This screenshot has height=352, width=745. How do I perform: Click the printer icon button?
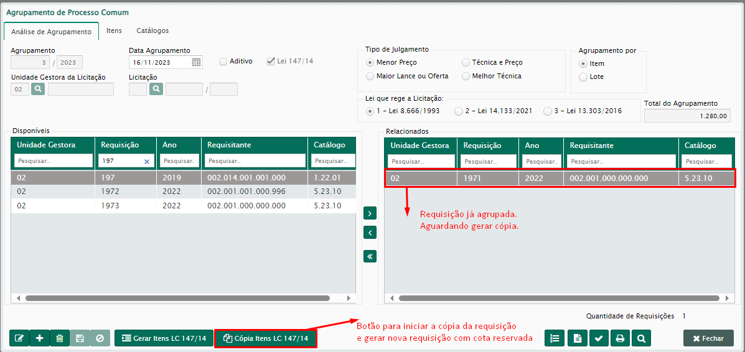coord(619,338)
